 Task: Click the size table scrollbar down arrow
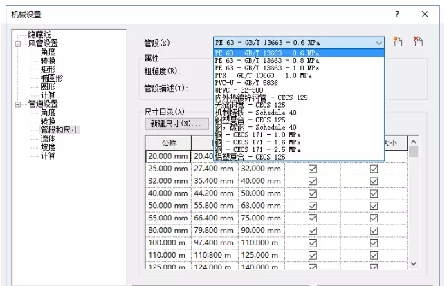pyautogui.click(x=414, y=263)
